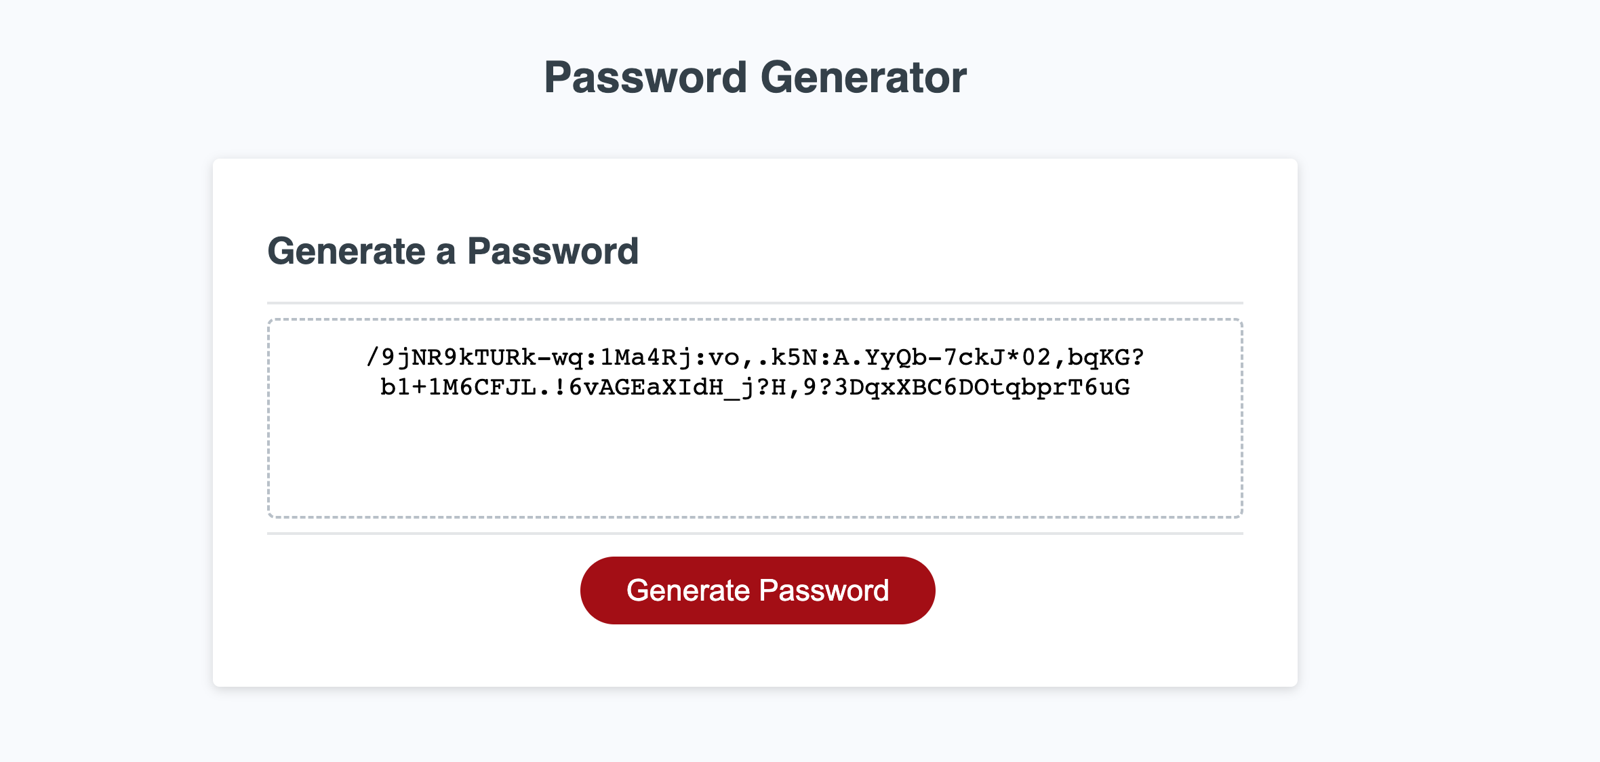Click the 'Password Generator' page title

point(756,77)
